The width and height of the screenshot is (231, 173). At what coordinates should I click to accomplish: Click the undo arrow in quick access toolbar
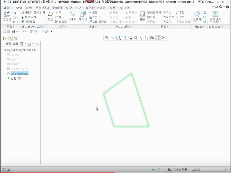tap(18, 31)
